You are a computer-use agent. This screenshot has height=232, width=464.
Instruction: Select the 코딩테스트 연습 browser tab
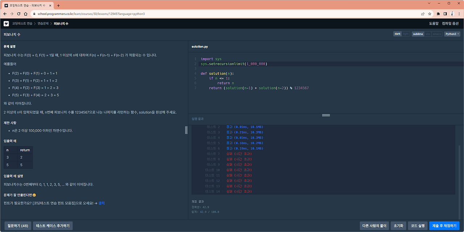(x=28, y=5)
